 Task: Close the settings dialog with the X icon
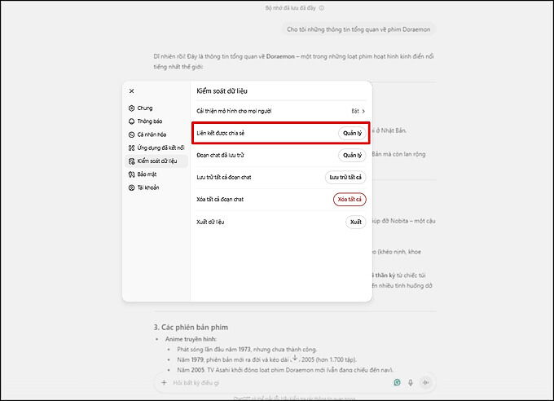131,91
